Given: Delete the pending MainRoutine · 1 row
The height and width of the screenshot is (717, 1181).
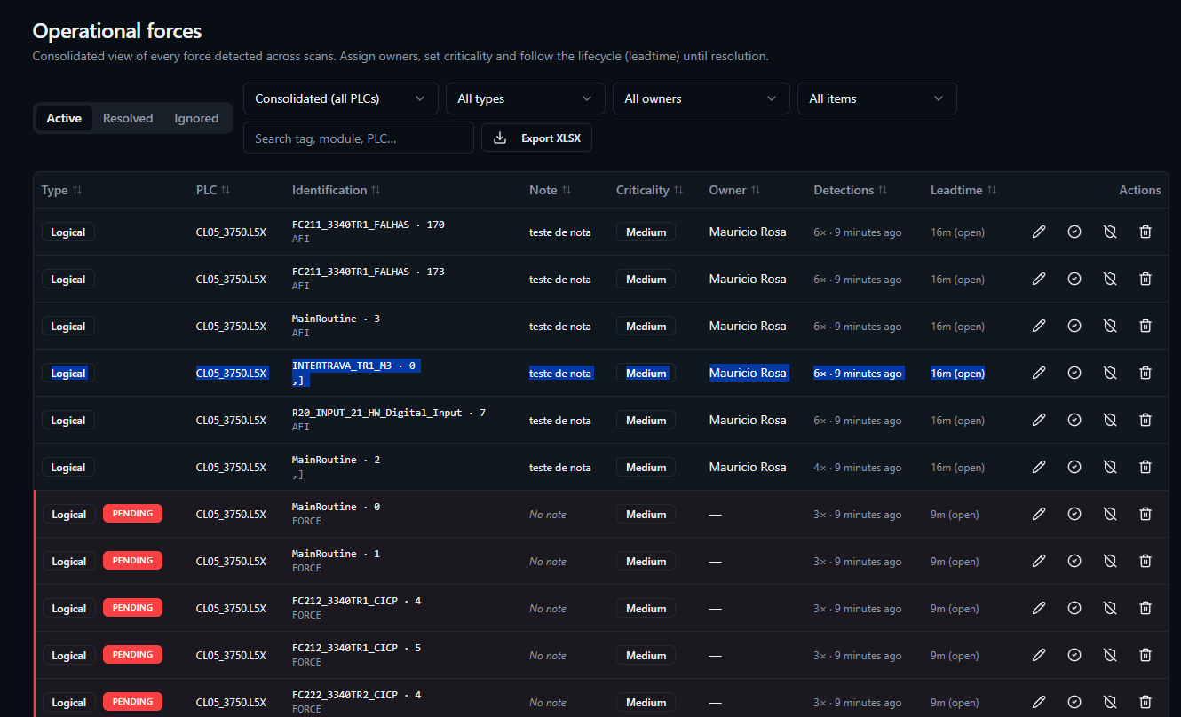Looking at the screenshot, I should (x=1145, y=561).
